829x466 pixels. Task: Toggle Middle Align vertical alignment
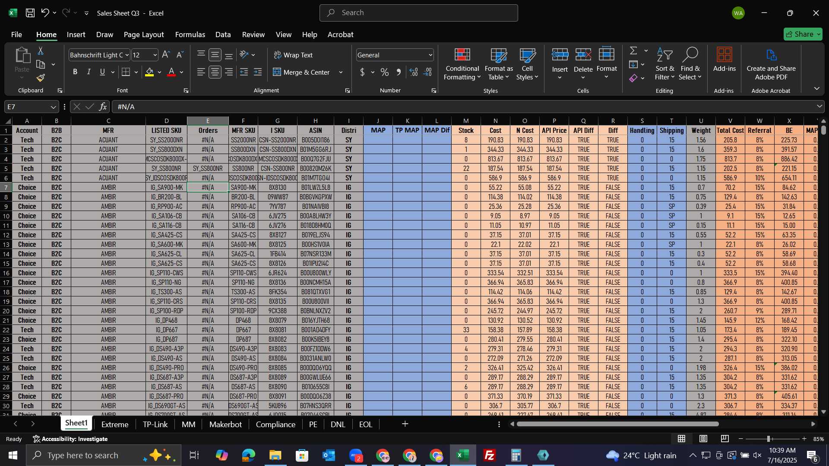215,55
